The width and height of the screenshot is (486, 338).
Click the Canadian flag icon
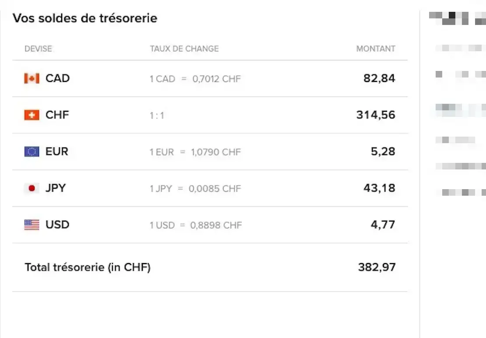coord(32,79)
